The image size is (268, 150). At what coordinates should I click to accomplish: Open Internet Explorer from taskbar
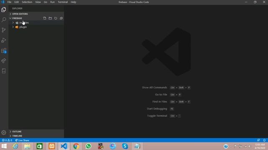15,146
